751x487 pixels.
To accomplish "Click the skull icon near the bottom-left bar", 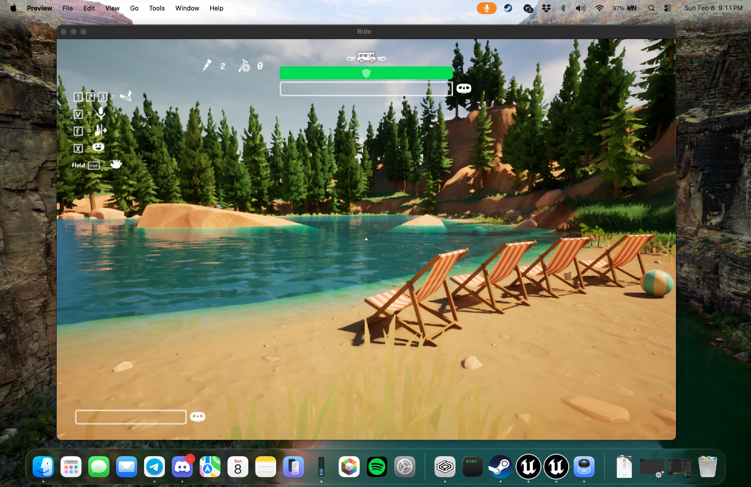I will (198, 417).
